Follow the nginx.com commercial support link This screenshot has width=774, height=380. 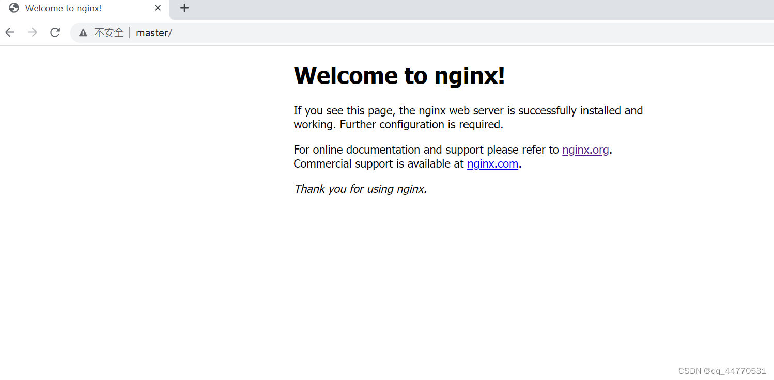(x=492, y=164)
